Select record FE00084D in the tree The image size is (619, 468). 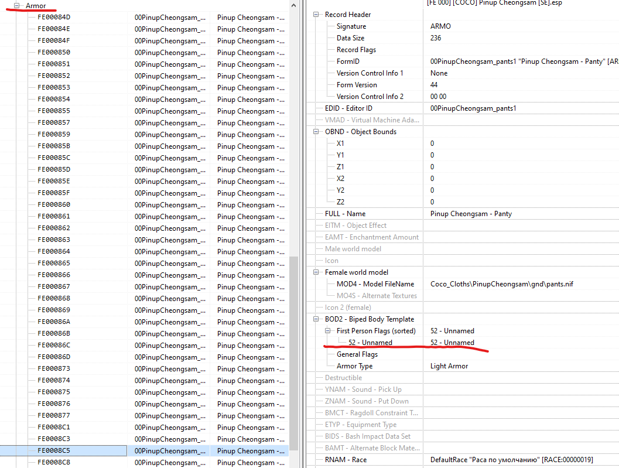(x=54, y=18)
